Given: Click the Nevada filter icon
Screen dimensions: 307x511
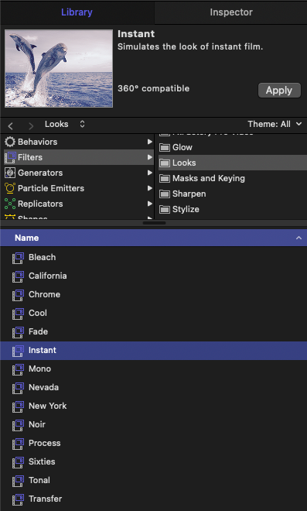Looking at the screenshot, I should 18,388.
